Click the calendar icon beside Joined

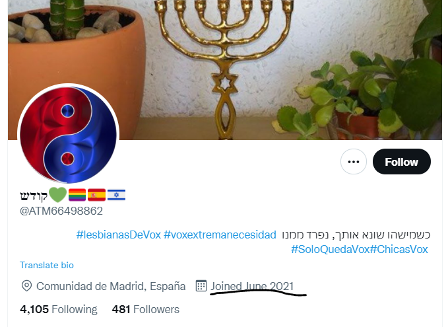[201, 286]
